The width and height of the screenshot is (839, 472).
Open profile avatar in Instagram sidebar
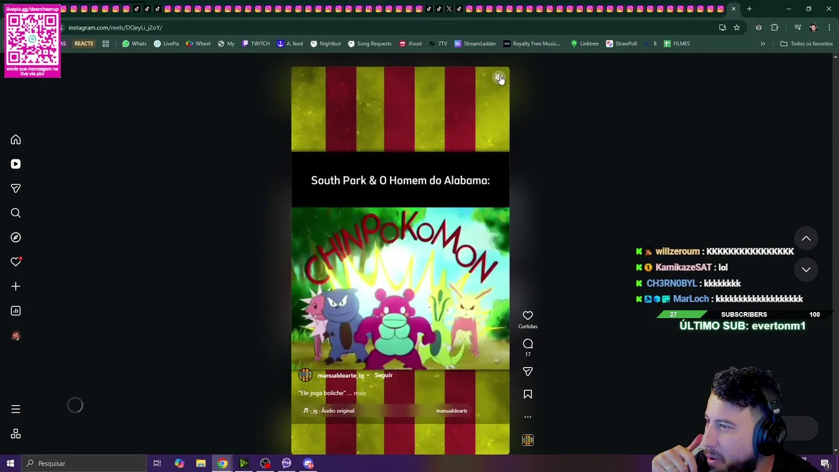coord(16,336)
